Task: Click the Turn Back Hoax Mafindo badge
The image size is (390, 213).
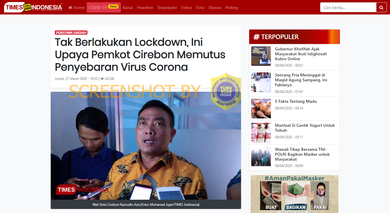Action: (226, 91)
